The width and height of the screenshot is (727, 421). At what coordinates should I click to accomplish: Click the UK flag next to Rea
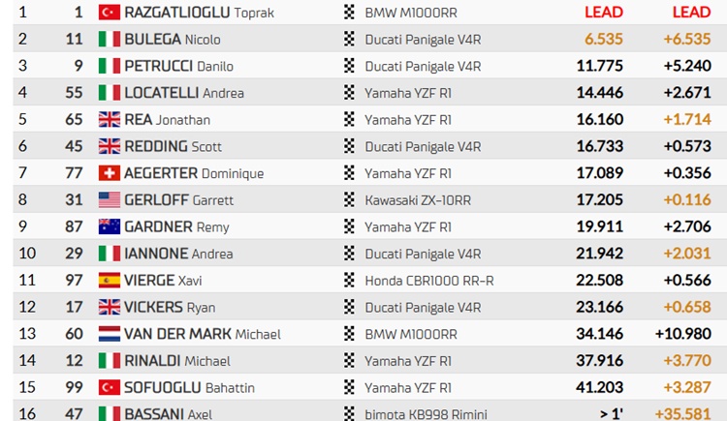(109, 119)
